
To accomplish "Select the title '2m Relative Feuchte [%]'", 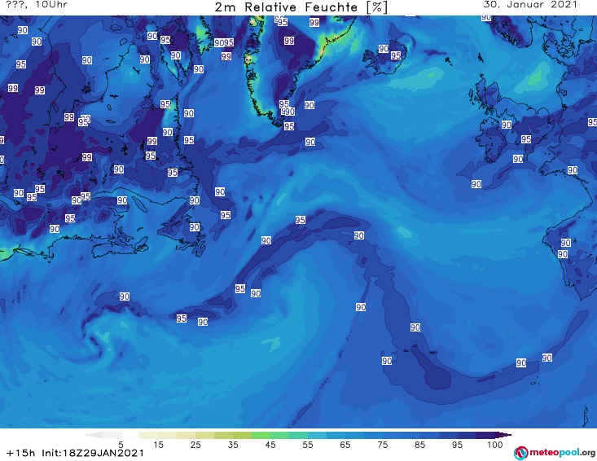I will (x=301, y=7).
